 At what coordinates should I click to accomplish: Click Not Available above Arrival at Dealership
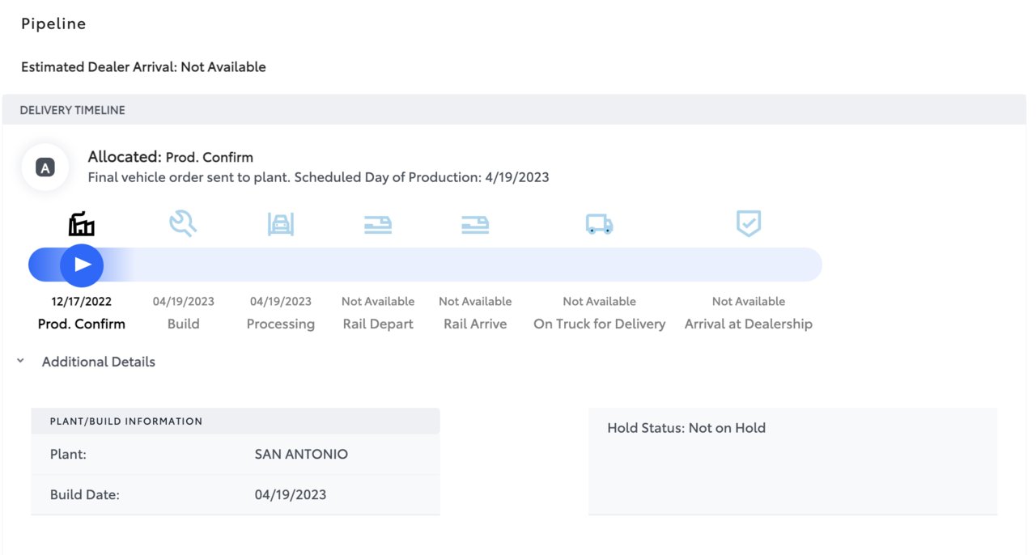[749, 301]
